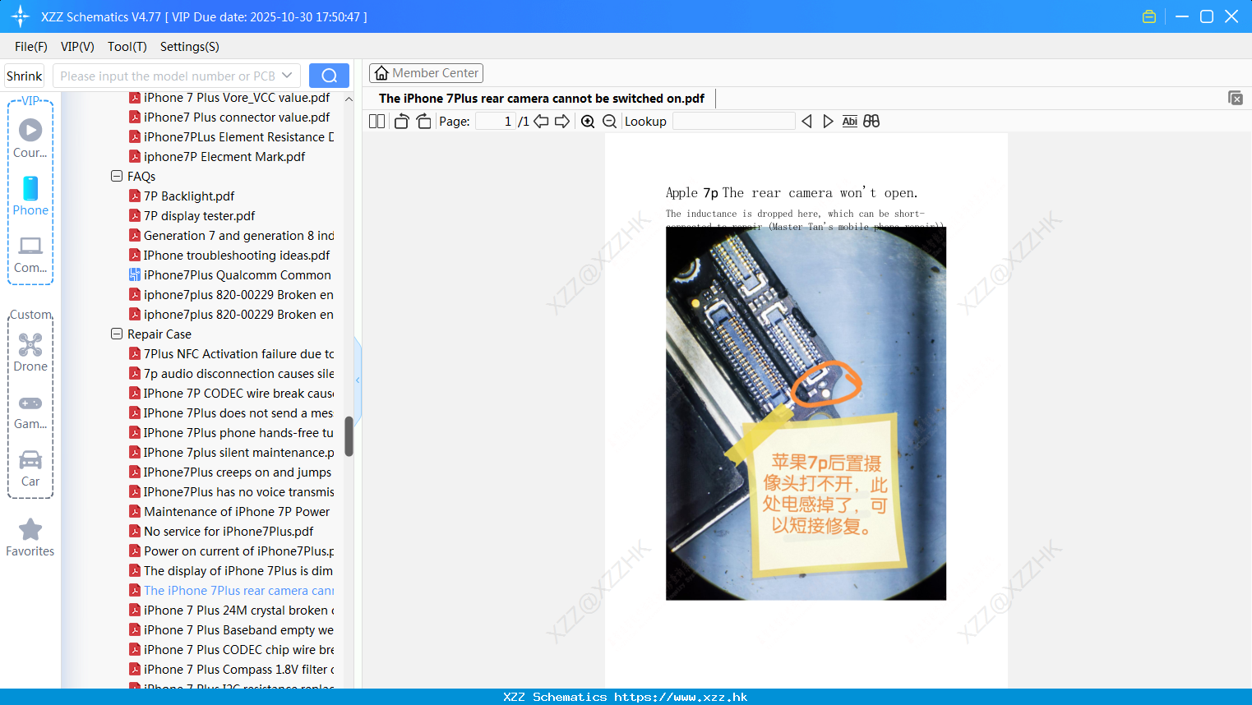Zoom out of the PDF

tap(609, 122)
